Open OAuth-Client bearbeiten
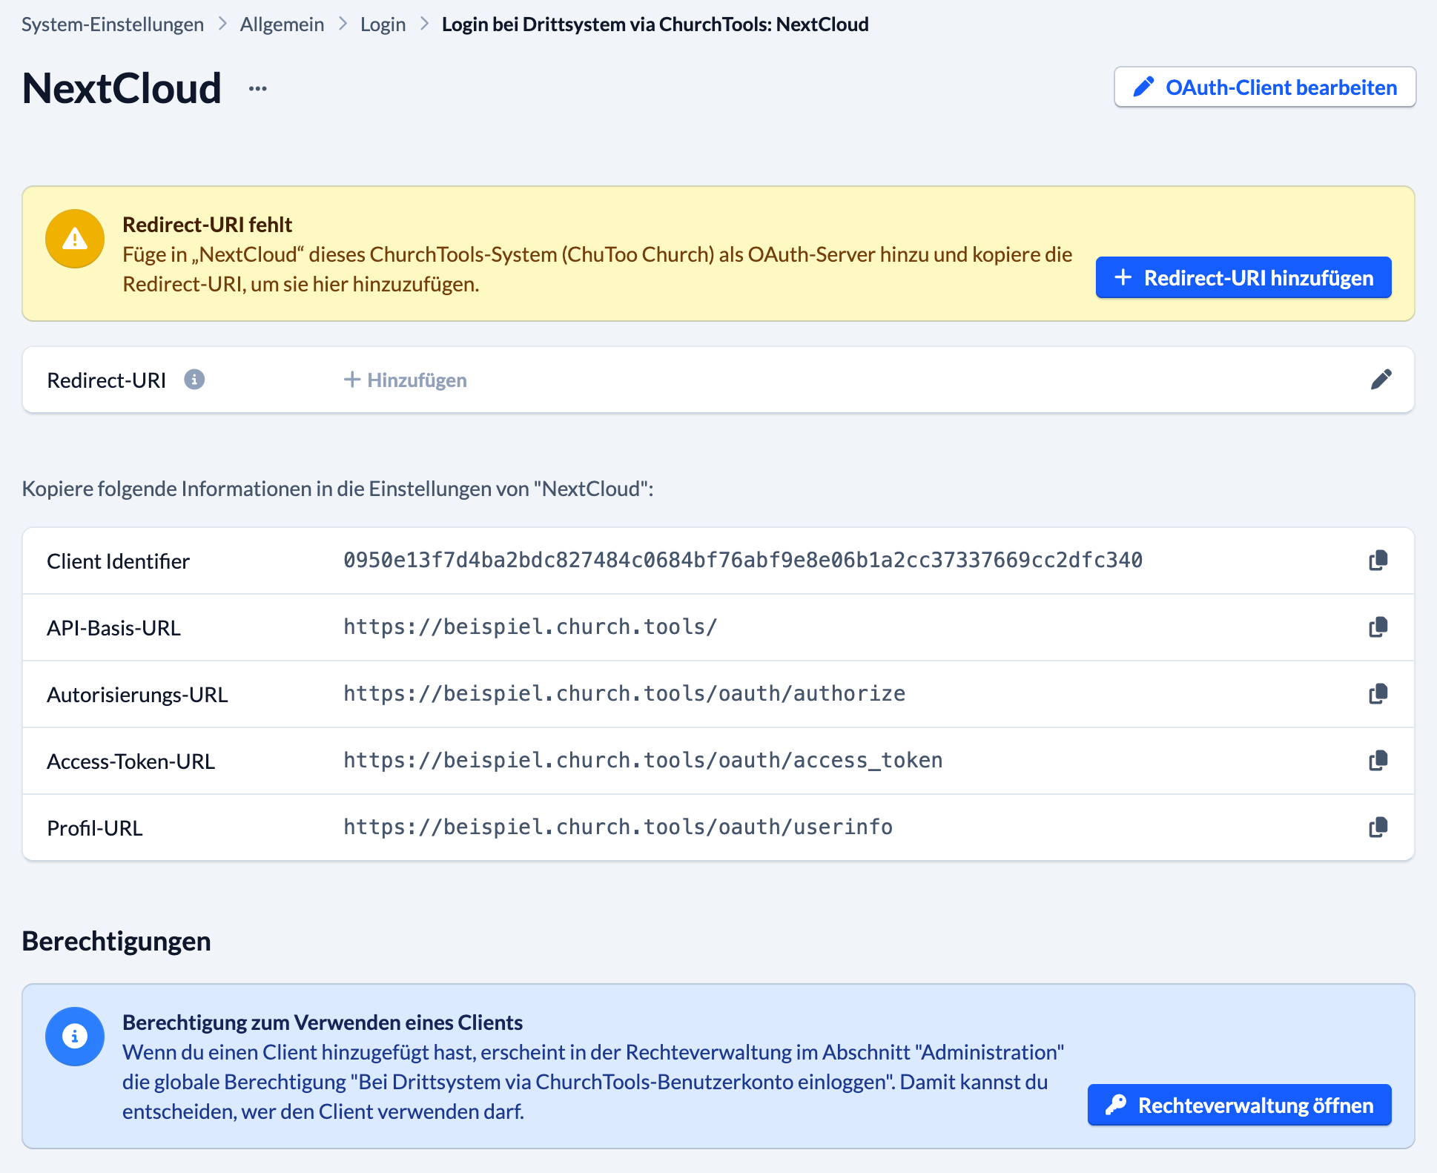This screenshot has width=1437, height=1173. click(x=1264, y=87)
